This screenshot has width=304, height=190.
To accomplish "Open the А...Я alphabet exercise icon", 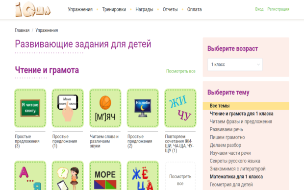I will (30, 176).
